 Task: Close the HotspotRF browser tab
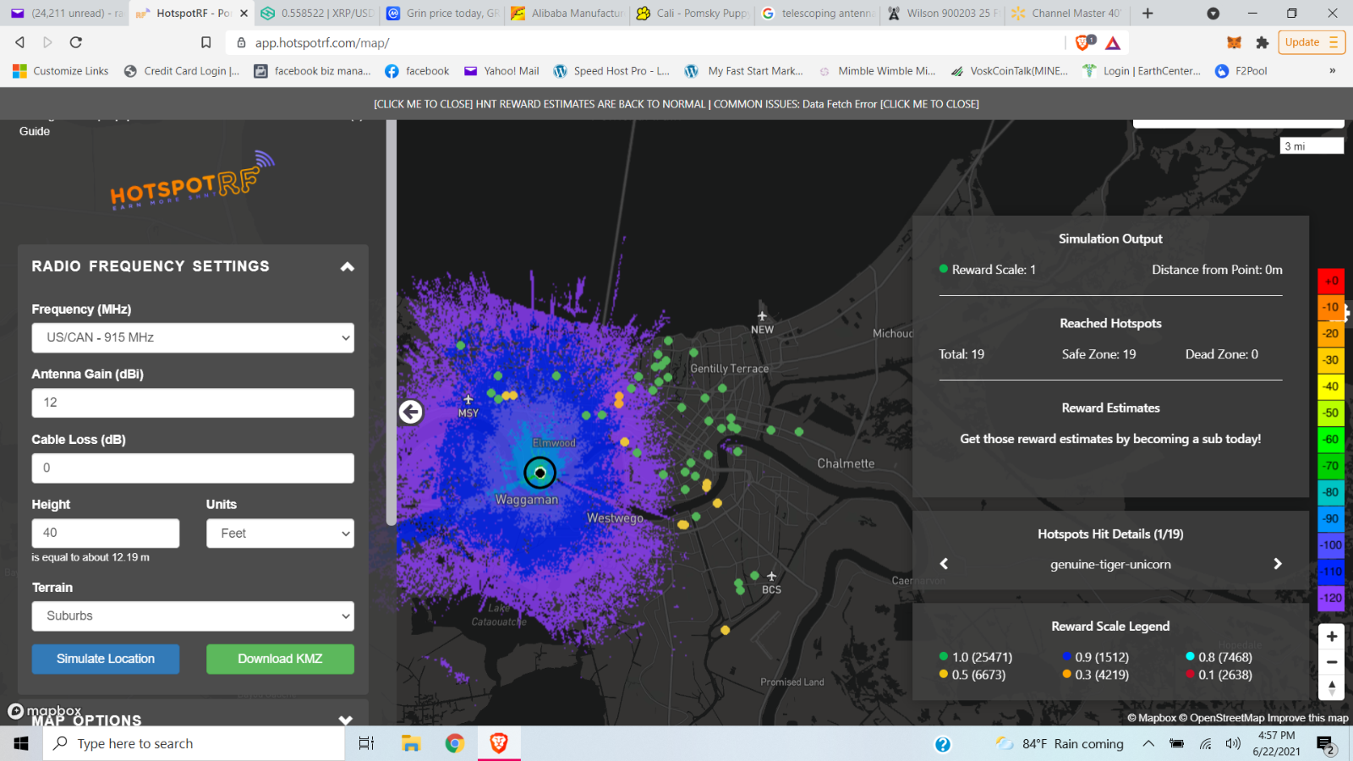pyautogui.click(x=244, y=14)
